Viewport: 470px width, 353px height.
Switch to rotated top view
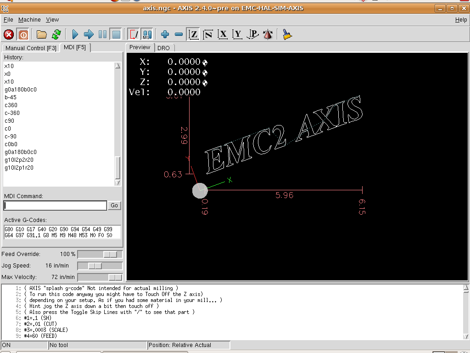point(208,34)
